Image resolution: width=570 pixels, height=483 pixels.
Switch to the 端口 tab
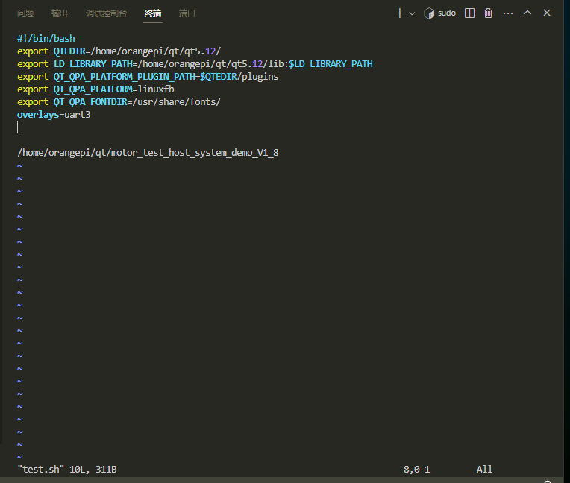187,13
